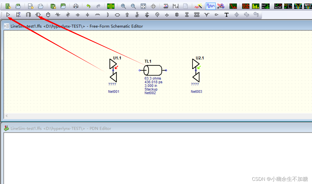This screenshot has width=312, height=184.
Task: Select the TL1 transmission line symbol
Action: point(153,70)
